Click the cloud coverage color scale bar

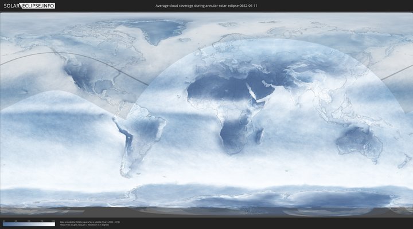point(29,224)
